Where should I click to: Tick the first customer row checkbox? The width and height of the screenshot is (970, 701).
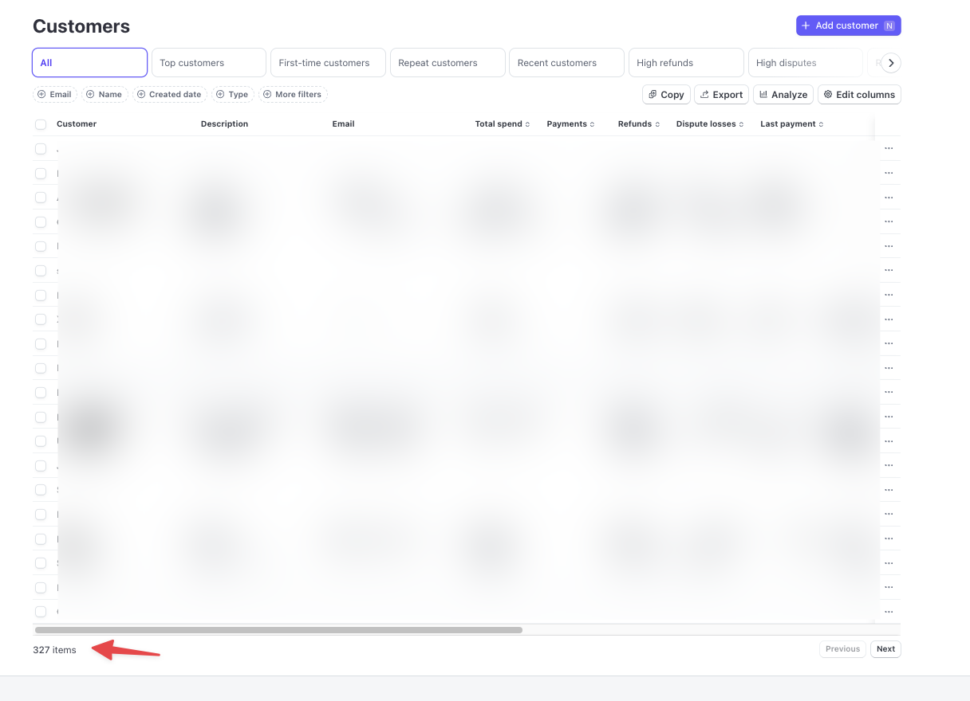coord(41,149)
